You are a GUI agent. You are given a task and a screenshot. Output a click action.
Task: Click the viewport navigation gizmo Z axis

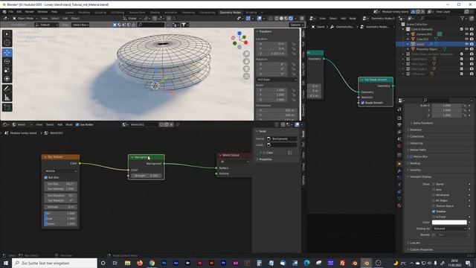(x=239, y=33)
